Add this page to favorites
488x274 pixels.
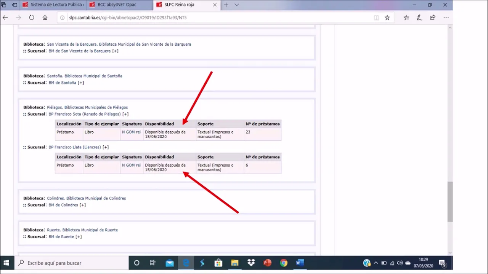click(x=387, y=18)
